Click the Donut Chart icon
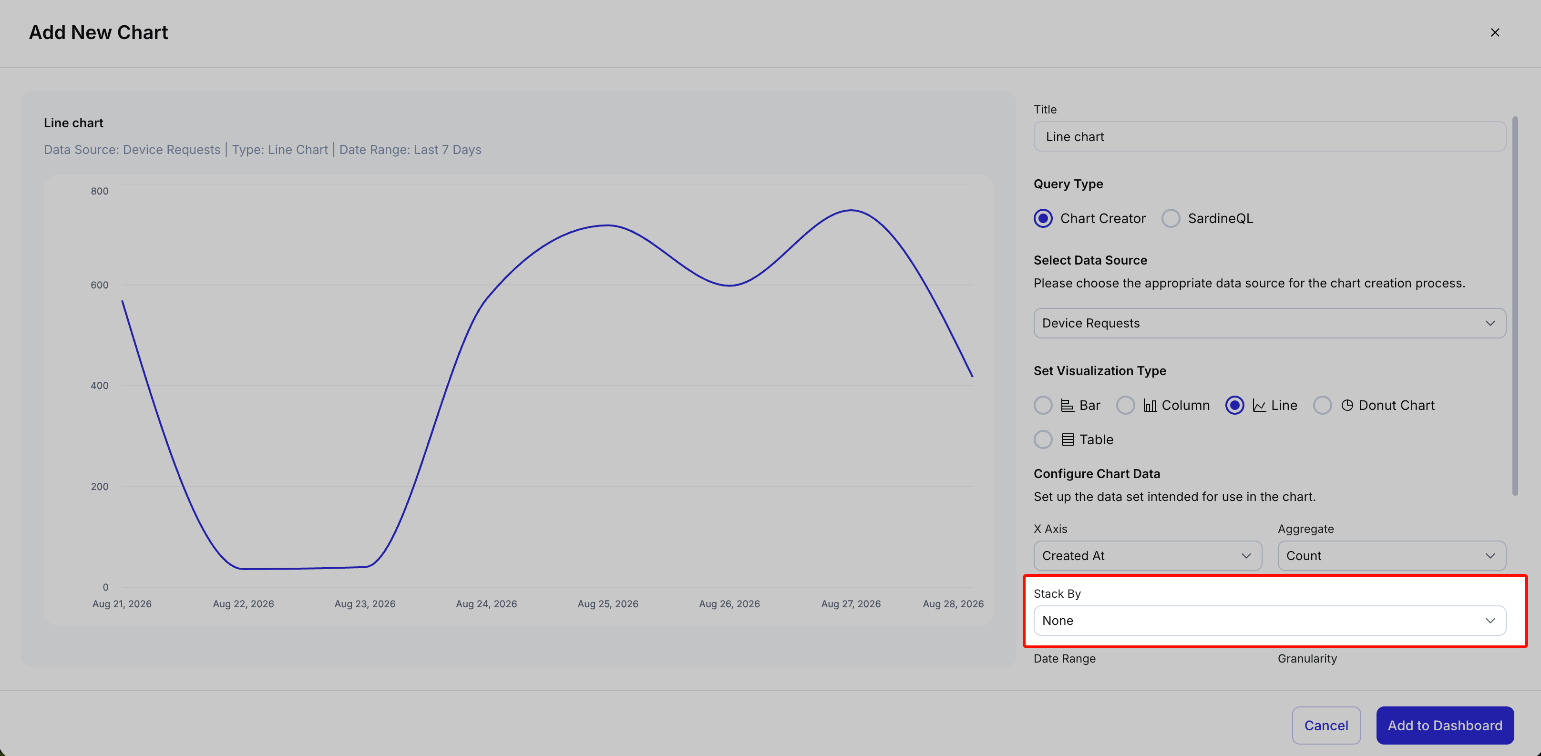Viewport: 1541px width, 756px height. 1347,406
